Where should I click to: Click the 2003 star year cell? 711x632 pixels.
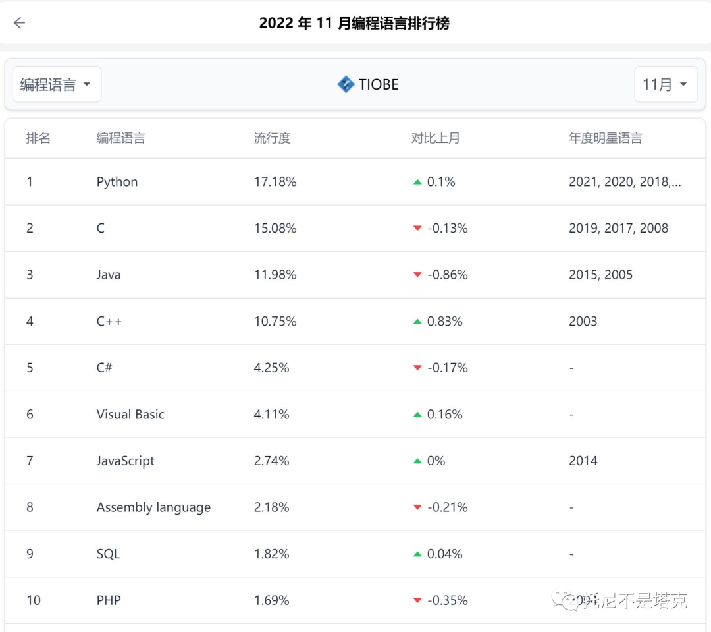[583, 321]
